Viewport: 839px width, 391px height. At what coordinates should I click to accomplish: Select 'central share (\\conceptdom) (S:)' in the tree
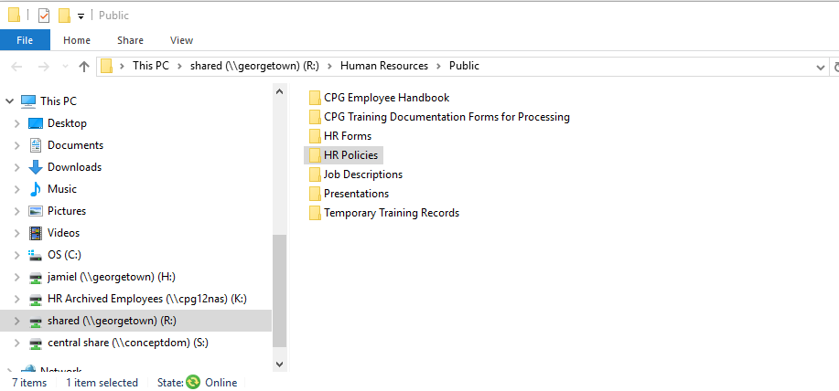128,343
